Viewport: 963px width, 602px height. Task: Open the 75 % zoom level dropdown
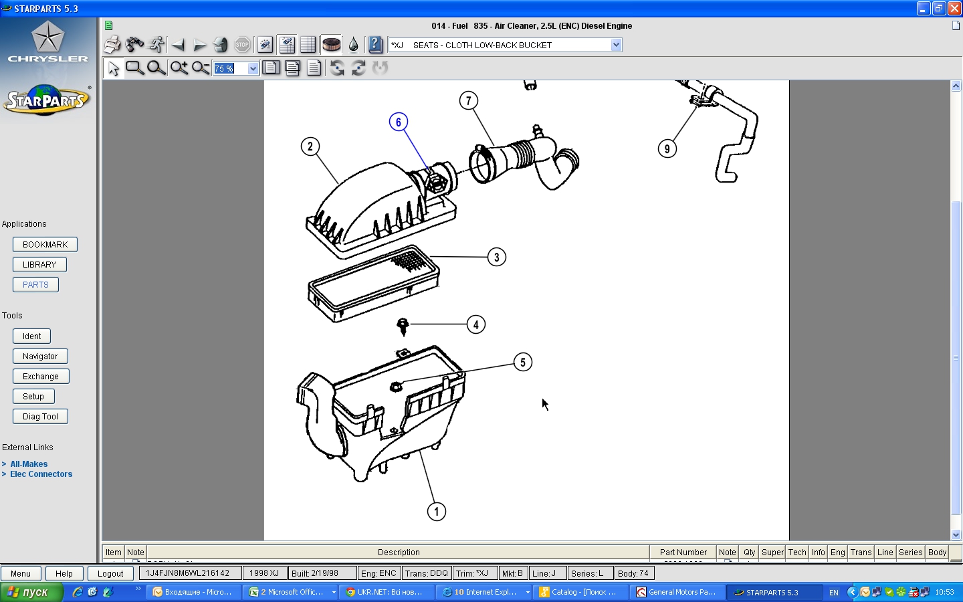(253, 68)
